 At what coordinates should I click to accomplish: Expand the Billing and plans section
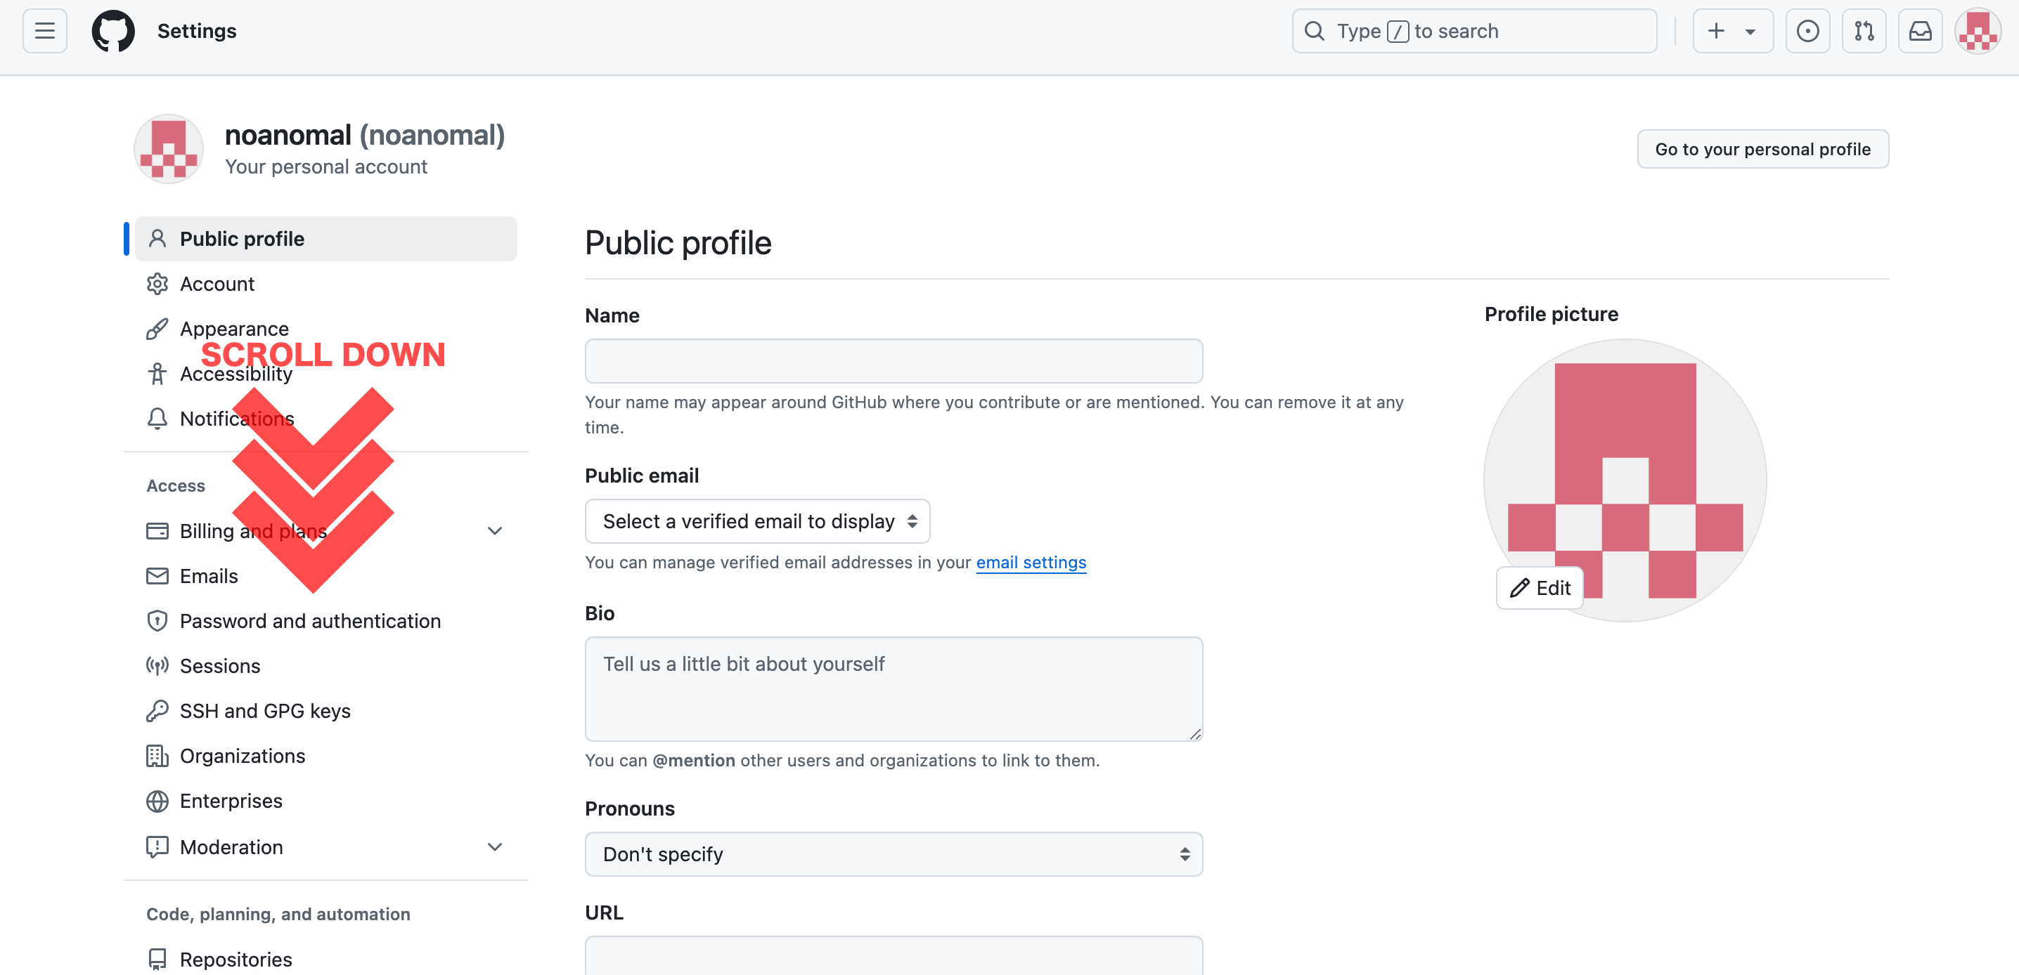(x=495, y=531)
